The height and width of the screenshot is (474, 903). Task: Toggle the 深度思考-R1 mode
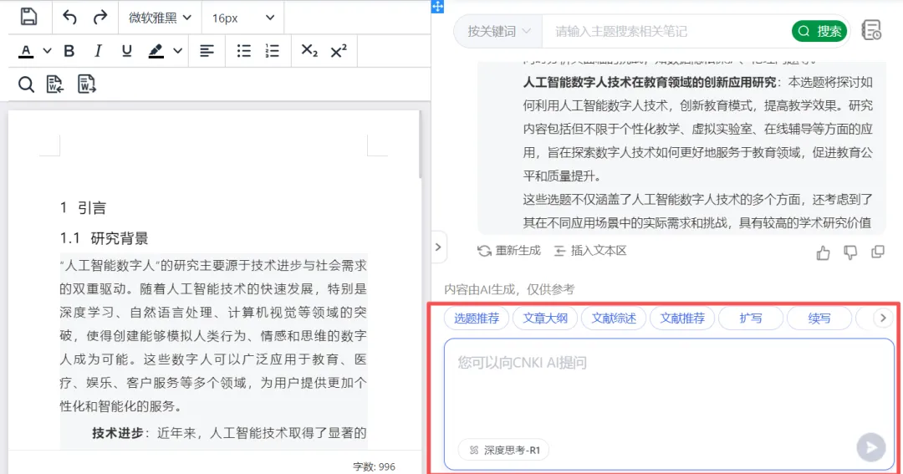click(x=503, y=450)
